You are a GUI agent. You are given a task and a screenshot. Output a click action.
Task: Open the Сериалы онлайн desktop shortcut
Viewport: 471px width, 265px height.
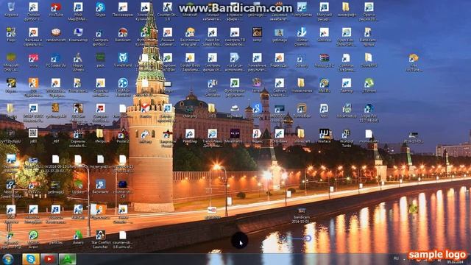tap(78, 138)
